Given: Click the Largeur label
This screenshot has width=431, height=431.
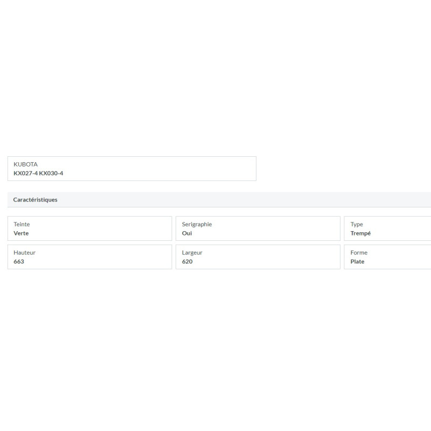Looking at the screenshot, I should (192, 253).
